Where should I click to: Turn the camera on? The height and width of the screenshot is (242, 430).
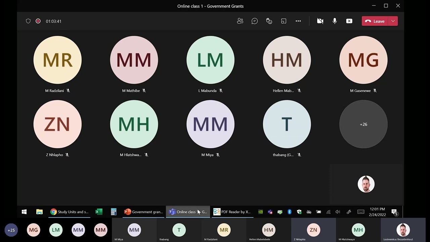[x=320, y=21]
